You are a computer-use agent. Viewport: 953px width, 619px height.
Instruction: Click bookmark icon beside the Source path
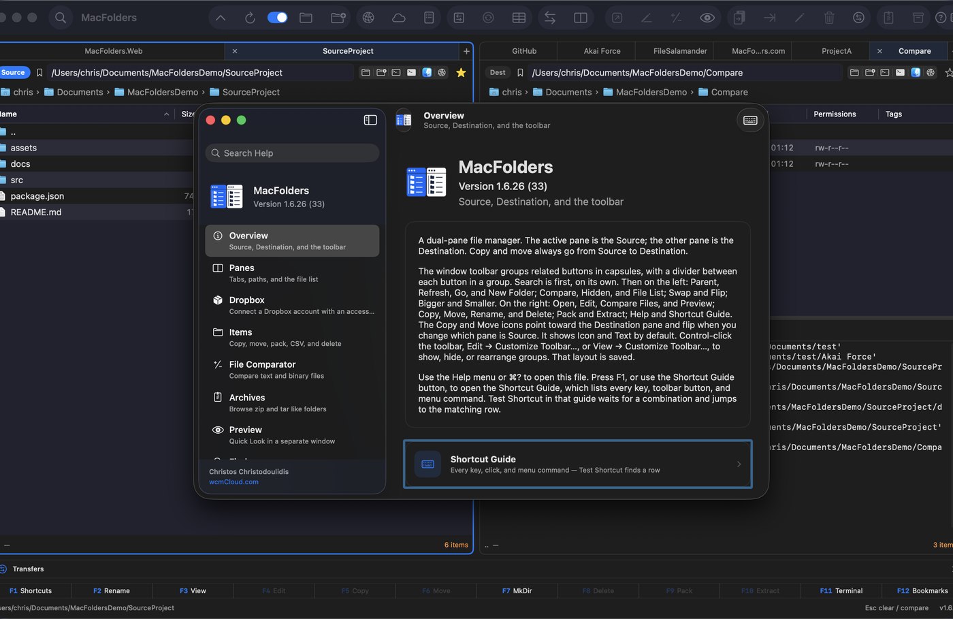(x=39, y=72)
